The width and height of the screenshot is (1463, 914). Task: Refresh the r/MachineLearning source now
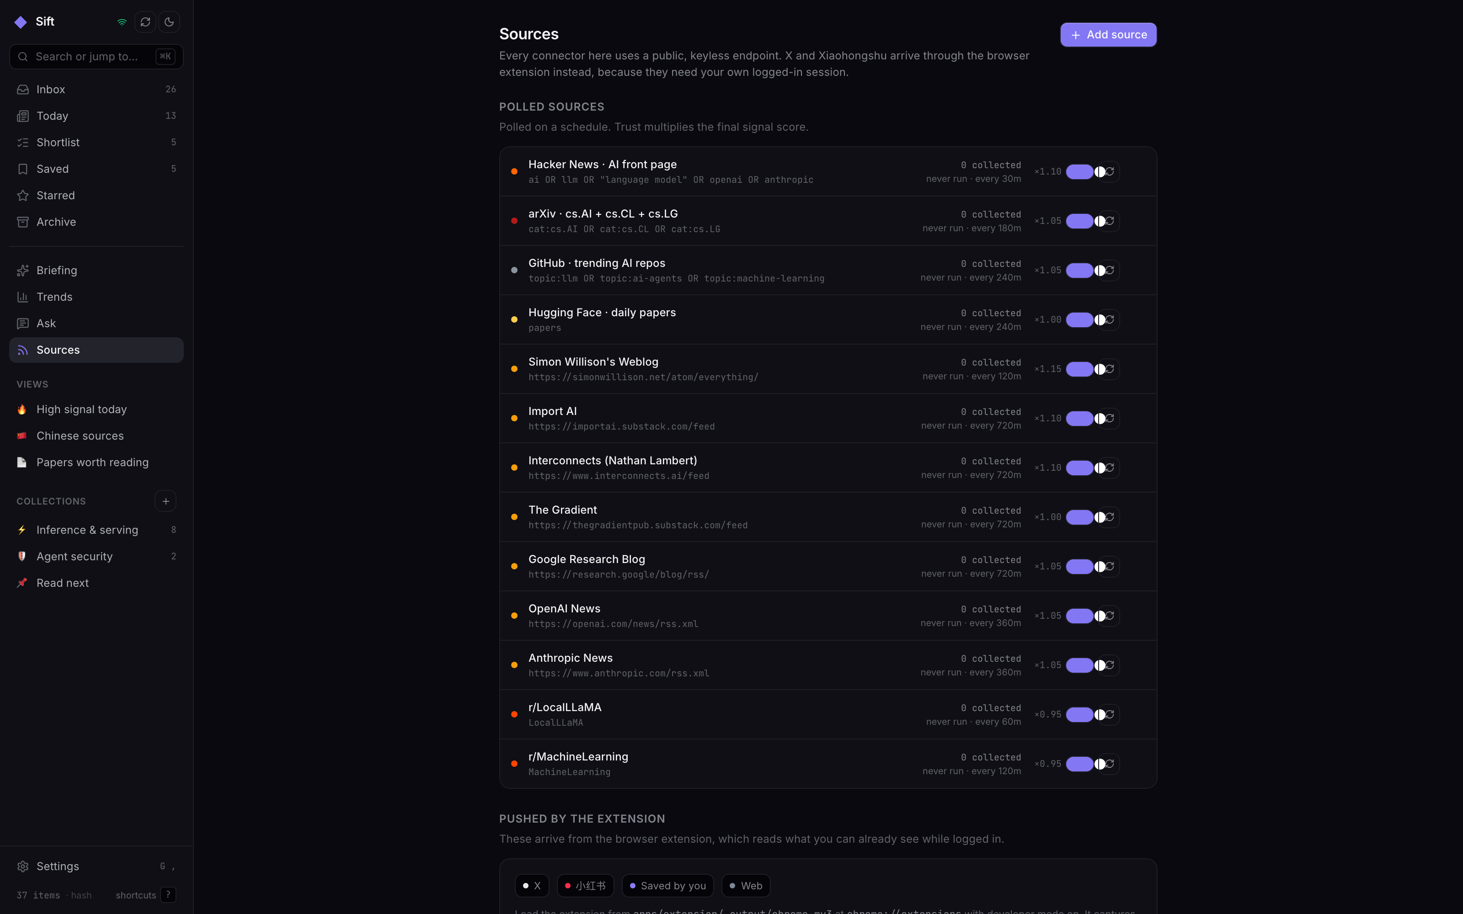(x=1110, y=764)
